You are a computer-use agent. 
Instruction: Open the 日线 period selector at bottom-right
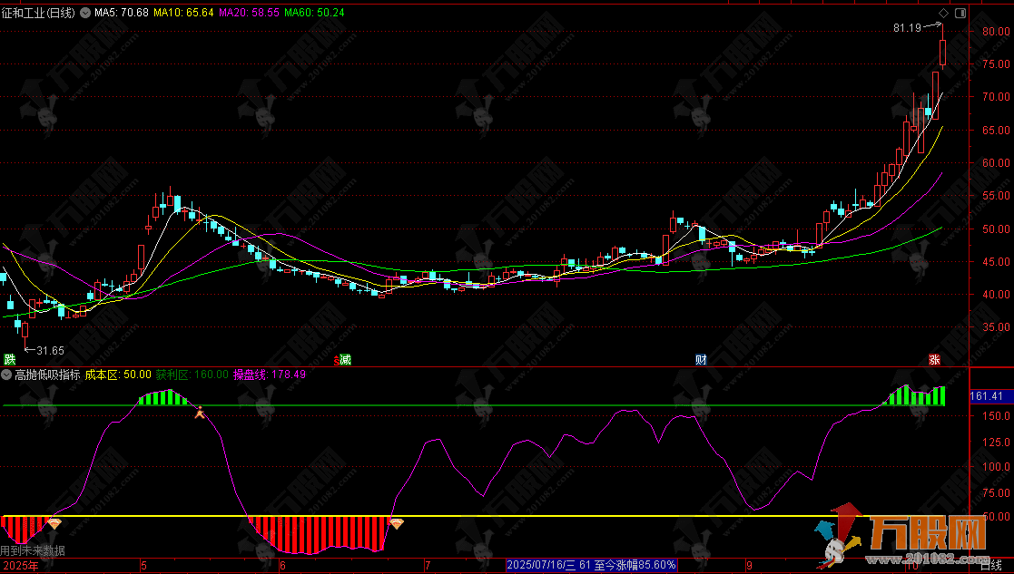(x=992, y=566)
